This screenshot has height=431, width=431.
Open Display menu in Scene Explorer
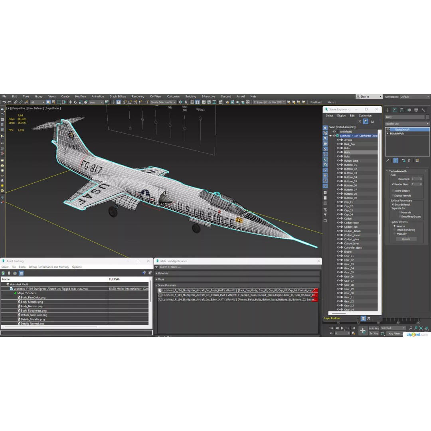pos(341,116)
